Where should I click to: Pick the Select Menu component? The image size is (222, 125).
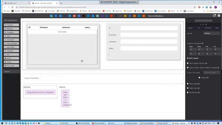point(11,47)
